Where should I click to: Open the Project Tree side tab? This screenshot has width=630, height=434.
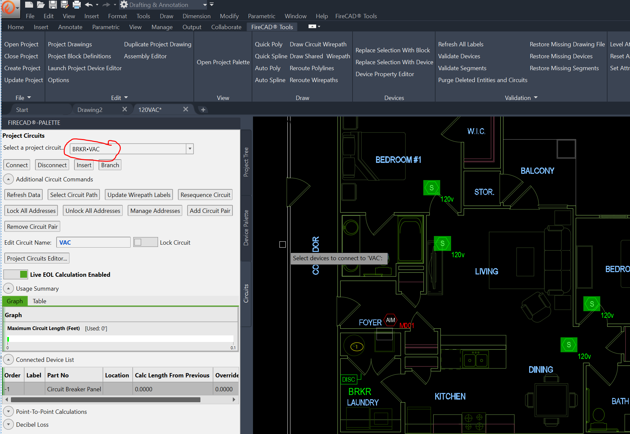(x=246, y=162)
